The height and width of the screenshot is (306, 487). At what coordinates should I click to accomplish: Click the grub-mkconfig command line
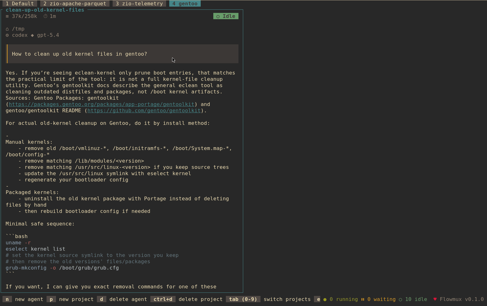coord(62,268)
